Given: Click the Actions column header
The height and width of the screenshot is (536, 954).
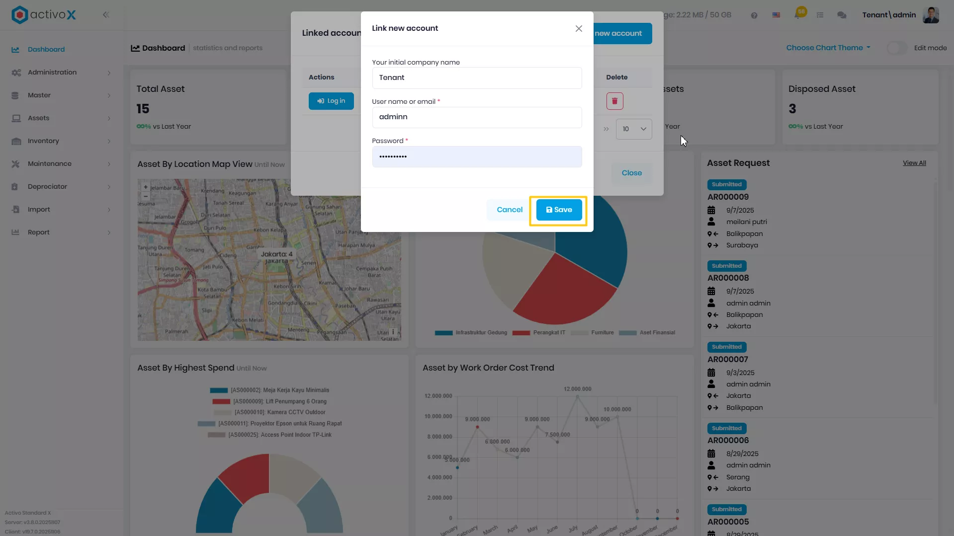Looking at the screenshot, I should [x=321, y=77].
